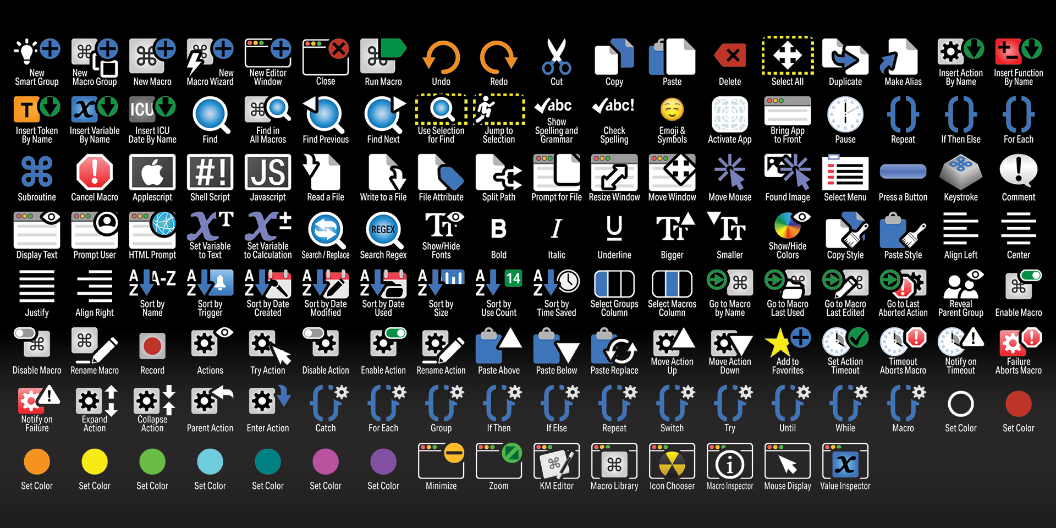Click the Keystroke key icon

[x=961, y=172]
